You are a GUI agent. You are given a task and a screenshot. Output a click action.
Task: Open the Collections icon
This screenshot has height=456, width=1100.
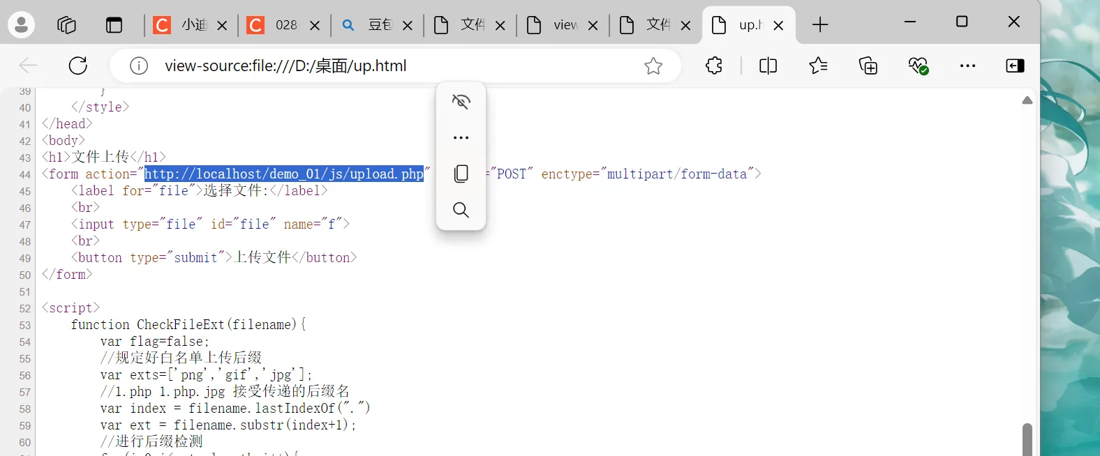[868, 66]
